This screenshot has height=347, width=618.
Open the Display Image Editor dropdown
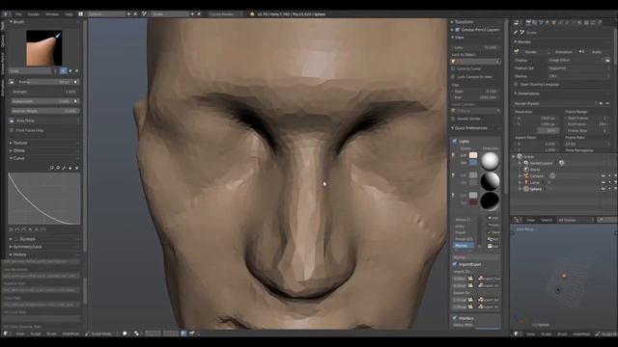[x=576, y=60]
